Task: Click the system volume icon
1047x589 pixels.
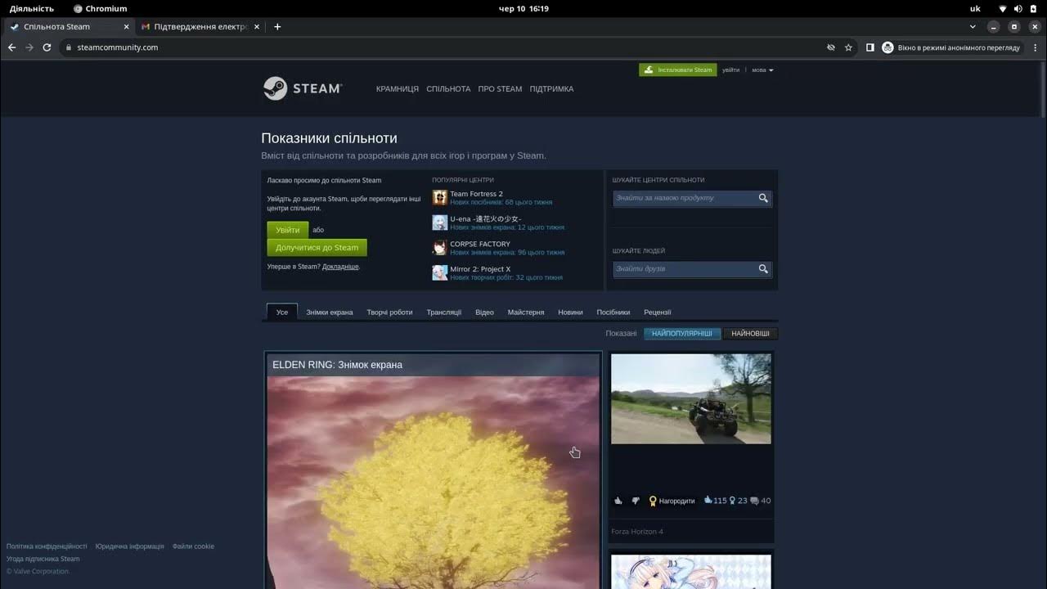Action: pyautogui.click(x=1018, y=8)
